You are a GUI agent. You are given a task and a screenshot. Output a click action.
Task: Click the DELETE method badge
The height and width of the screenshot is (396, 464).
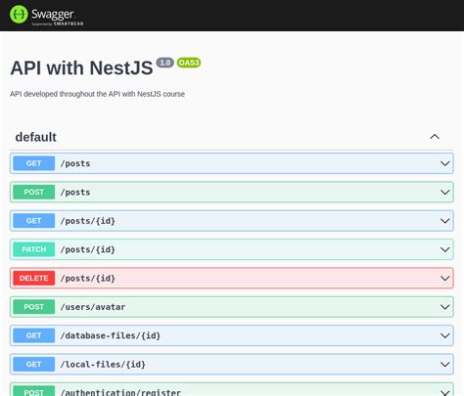coord(34,278)
